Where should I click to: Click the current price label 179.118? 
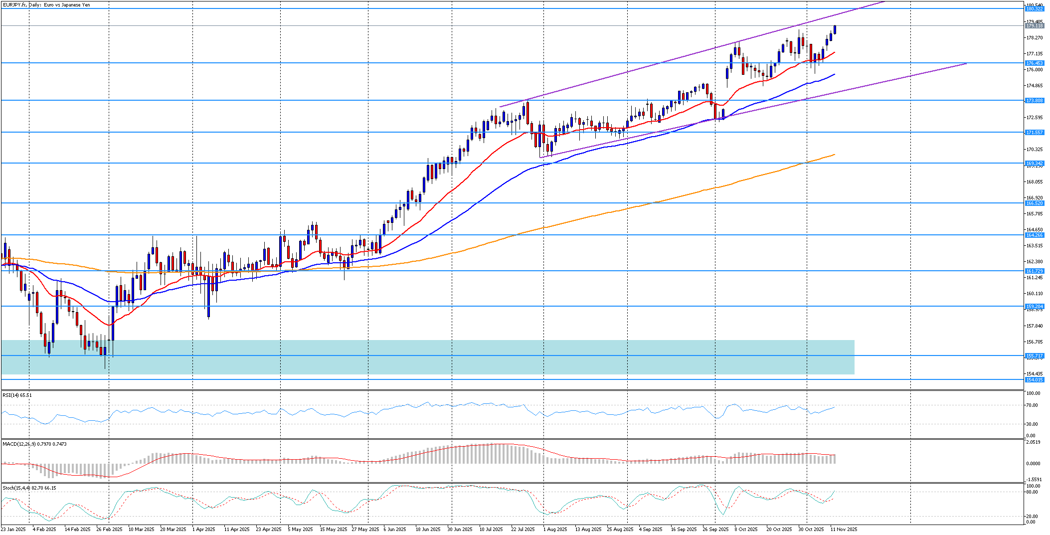point(1034,25)
